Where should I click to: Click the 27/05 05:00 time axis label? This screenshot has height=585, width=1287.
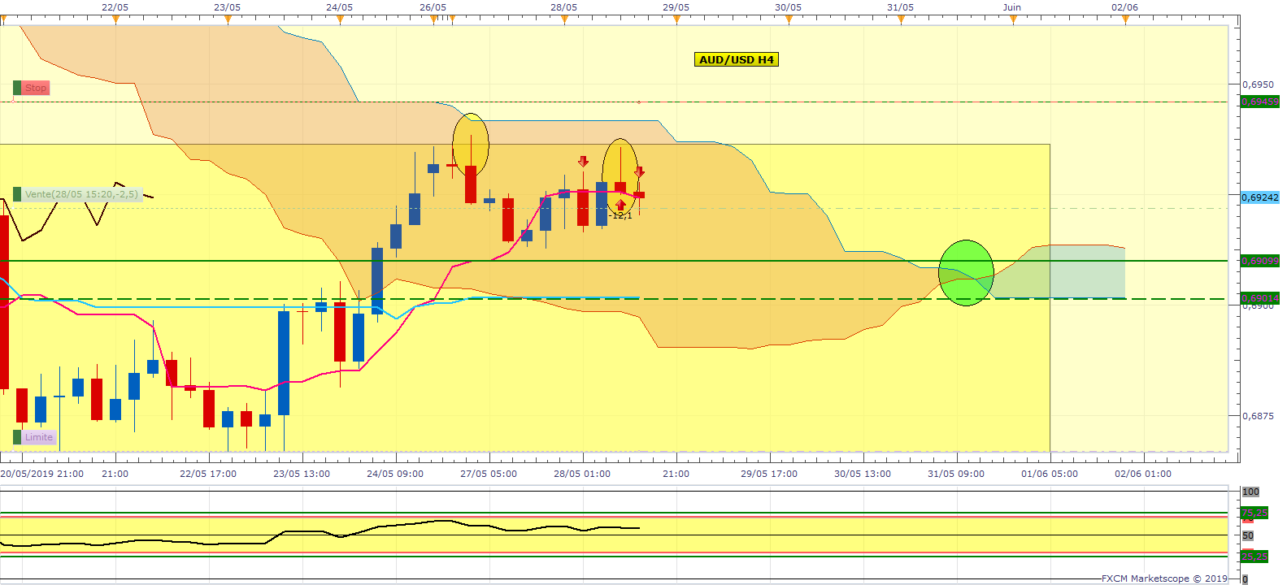(488, 474)
